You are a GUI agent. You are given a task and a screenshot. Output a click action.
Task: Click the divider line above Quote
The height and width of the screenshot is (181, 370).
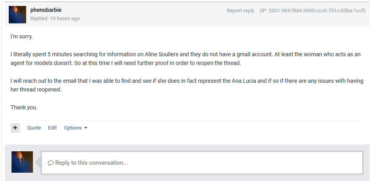186,120
